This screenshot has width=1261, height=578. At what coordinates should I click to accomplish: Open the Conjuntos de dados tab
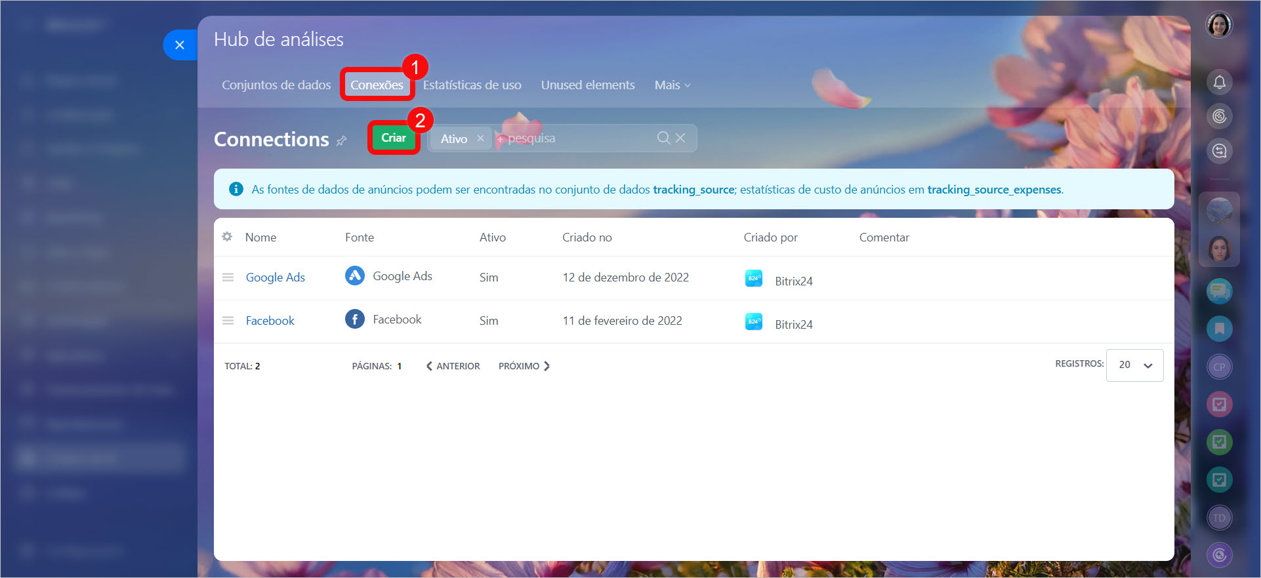(x=276, y=85)
